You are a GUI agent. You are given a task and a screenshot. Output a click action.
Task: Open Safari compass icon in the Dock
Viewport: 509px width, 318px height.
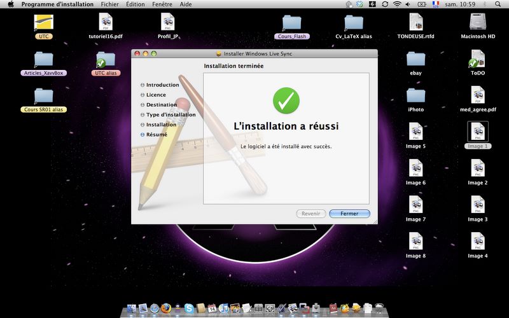coord(155,308)
